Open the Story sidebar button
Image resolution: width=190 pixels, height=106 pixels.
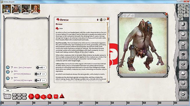click(183, 35)
